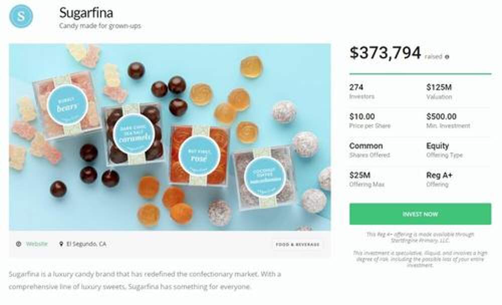Click the $500.00 Min. Investment figure
Viewport: 502px width, 305px height.
(x=441, y=117)
